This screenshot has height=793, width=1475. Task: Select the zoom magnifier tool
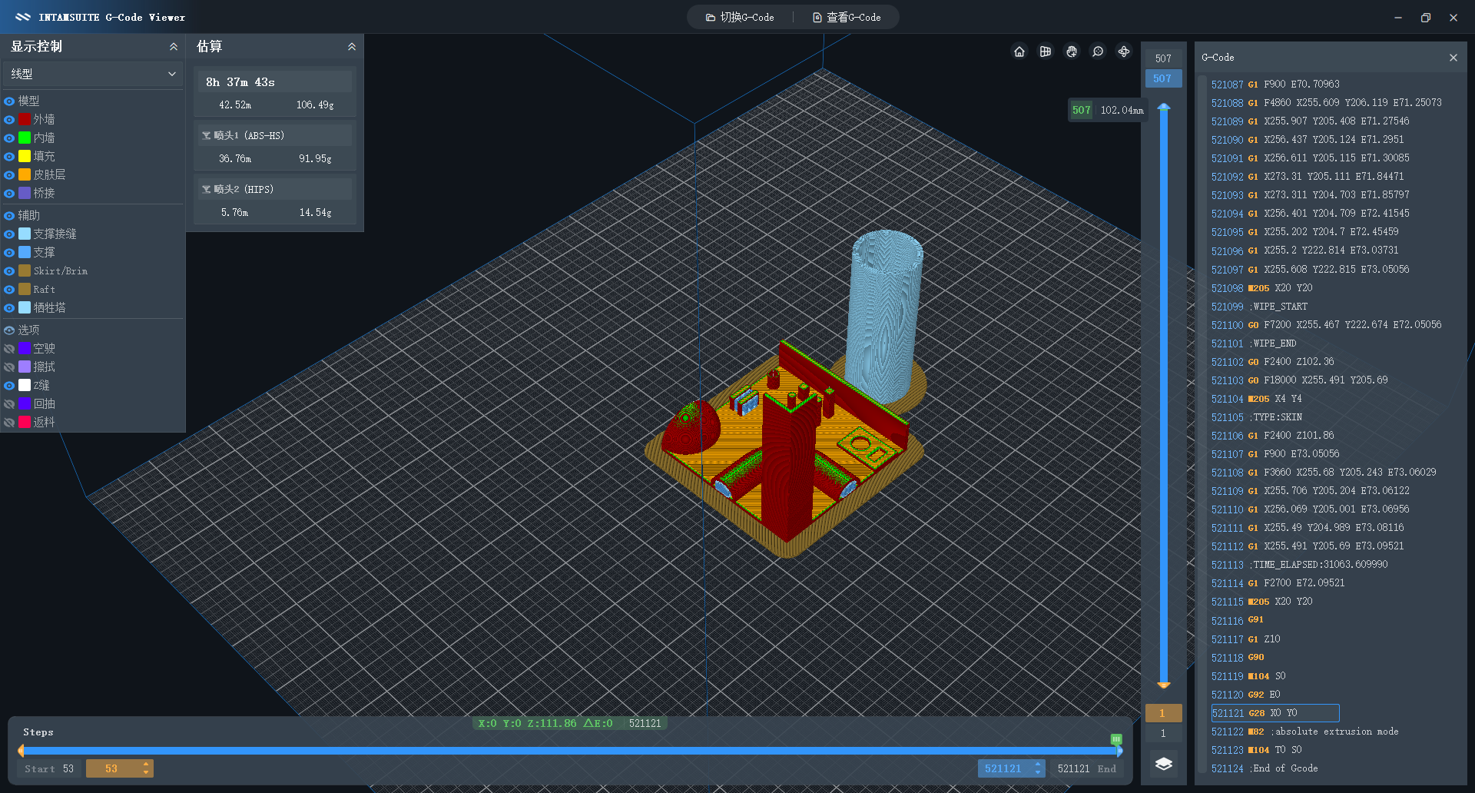click(1098, 51)
